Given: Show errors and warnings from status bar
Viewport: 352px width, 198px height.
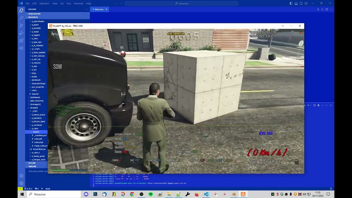Looking at the screenshot, I should (x=29, y=189).
